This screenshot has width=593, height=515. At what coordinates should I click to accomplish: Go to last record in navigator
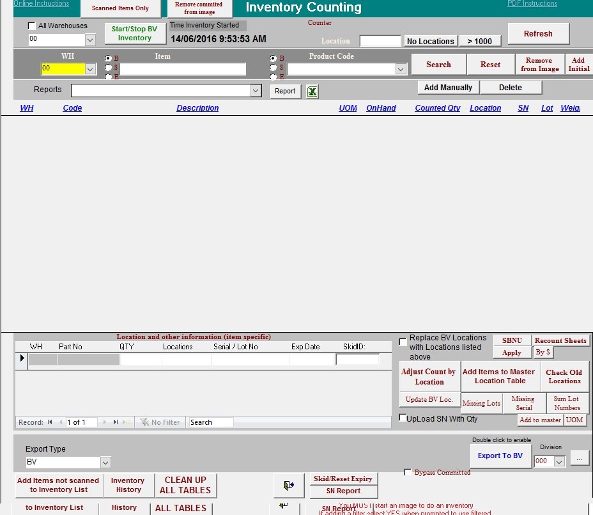[x=116, y=422]
